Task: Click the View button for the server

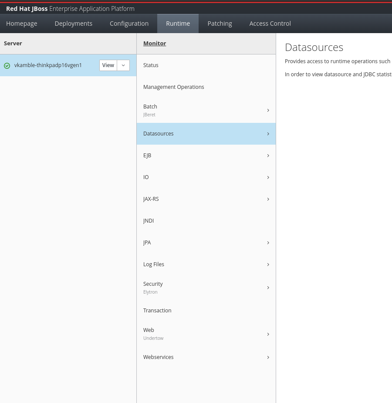Action: pos(108,65)
